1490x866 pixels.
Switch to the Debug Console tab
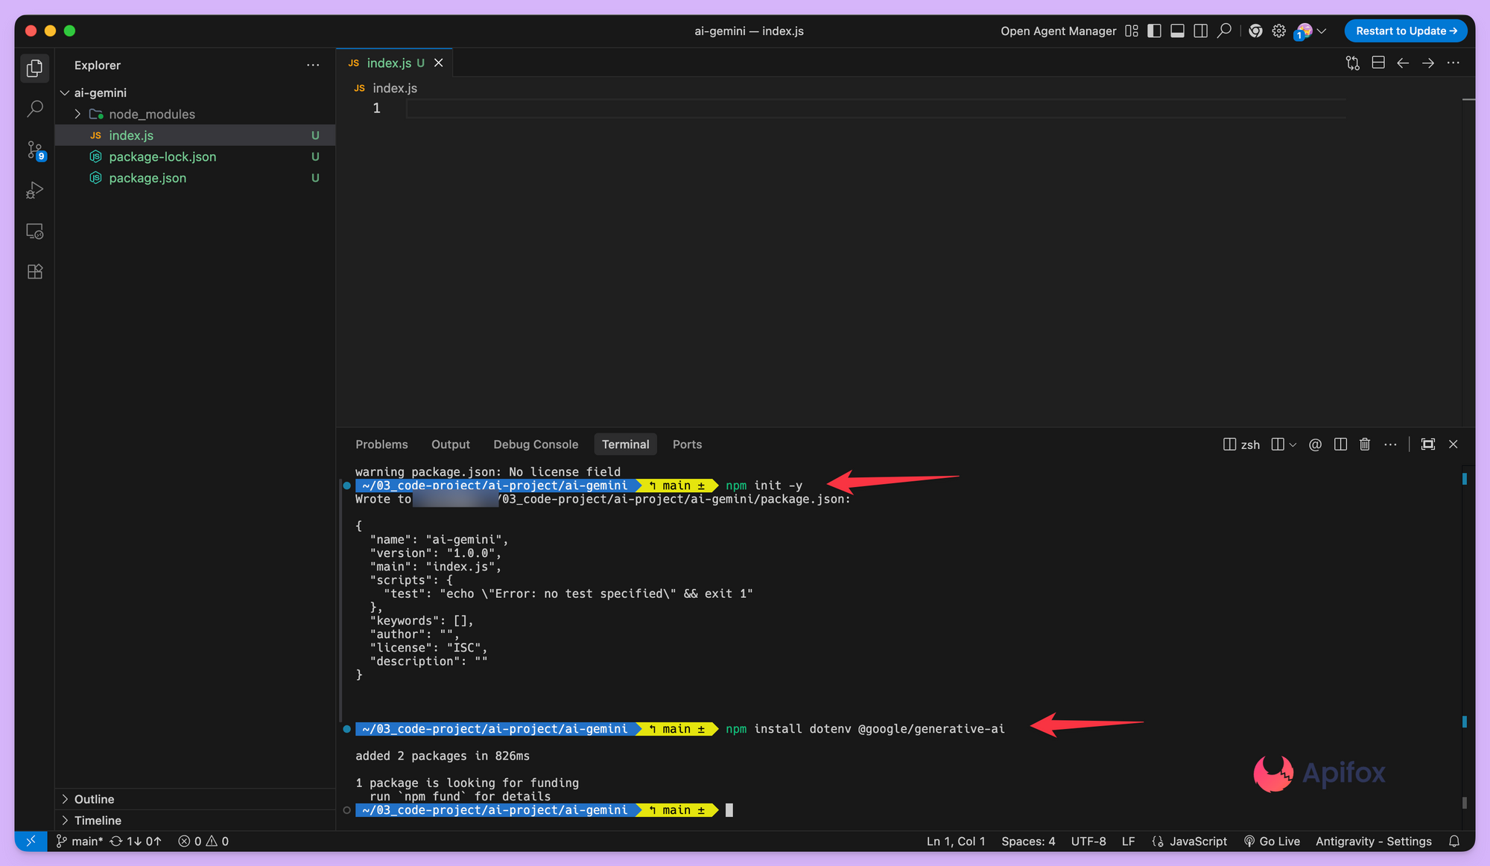pyautogui.click(x=535, y=445)
